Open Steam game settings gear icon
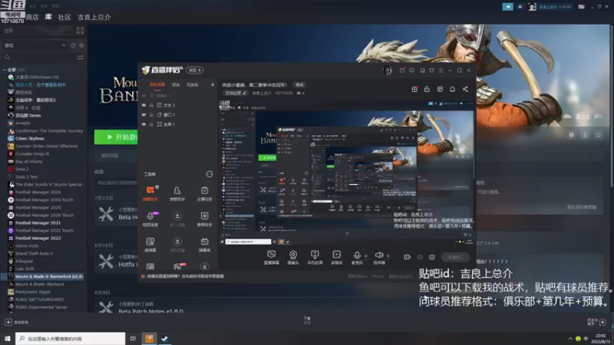This screenshot has height=345, width=614. pos(571,135)
